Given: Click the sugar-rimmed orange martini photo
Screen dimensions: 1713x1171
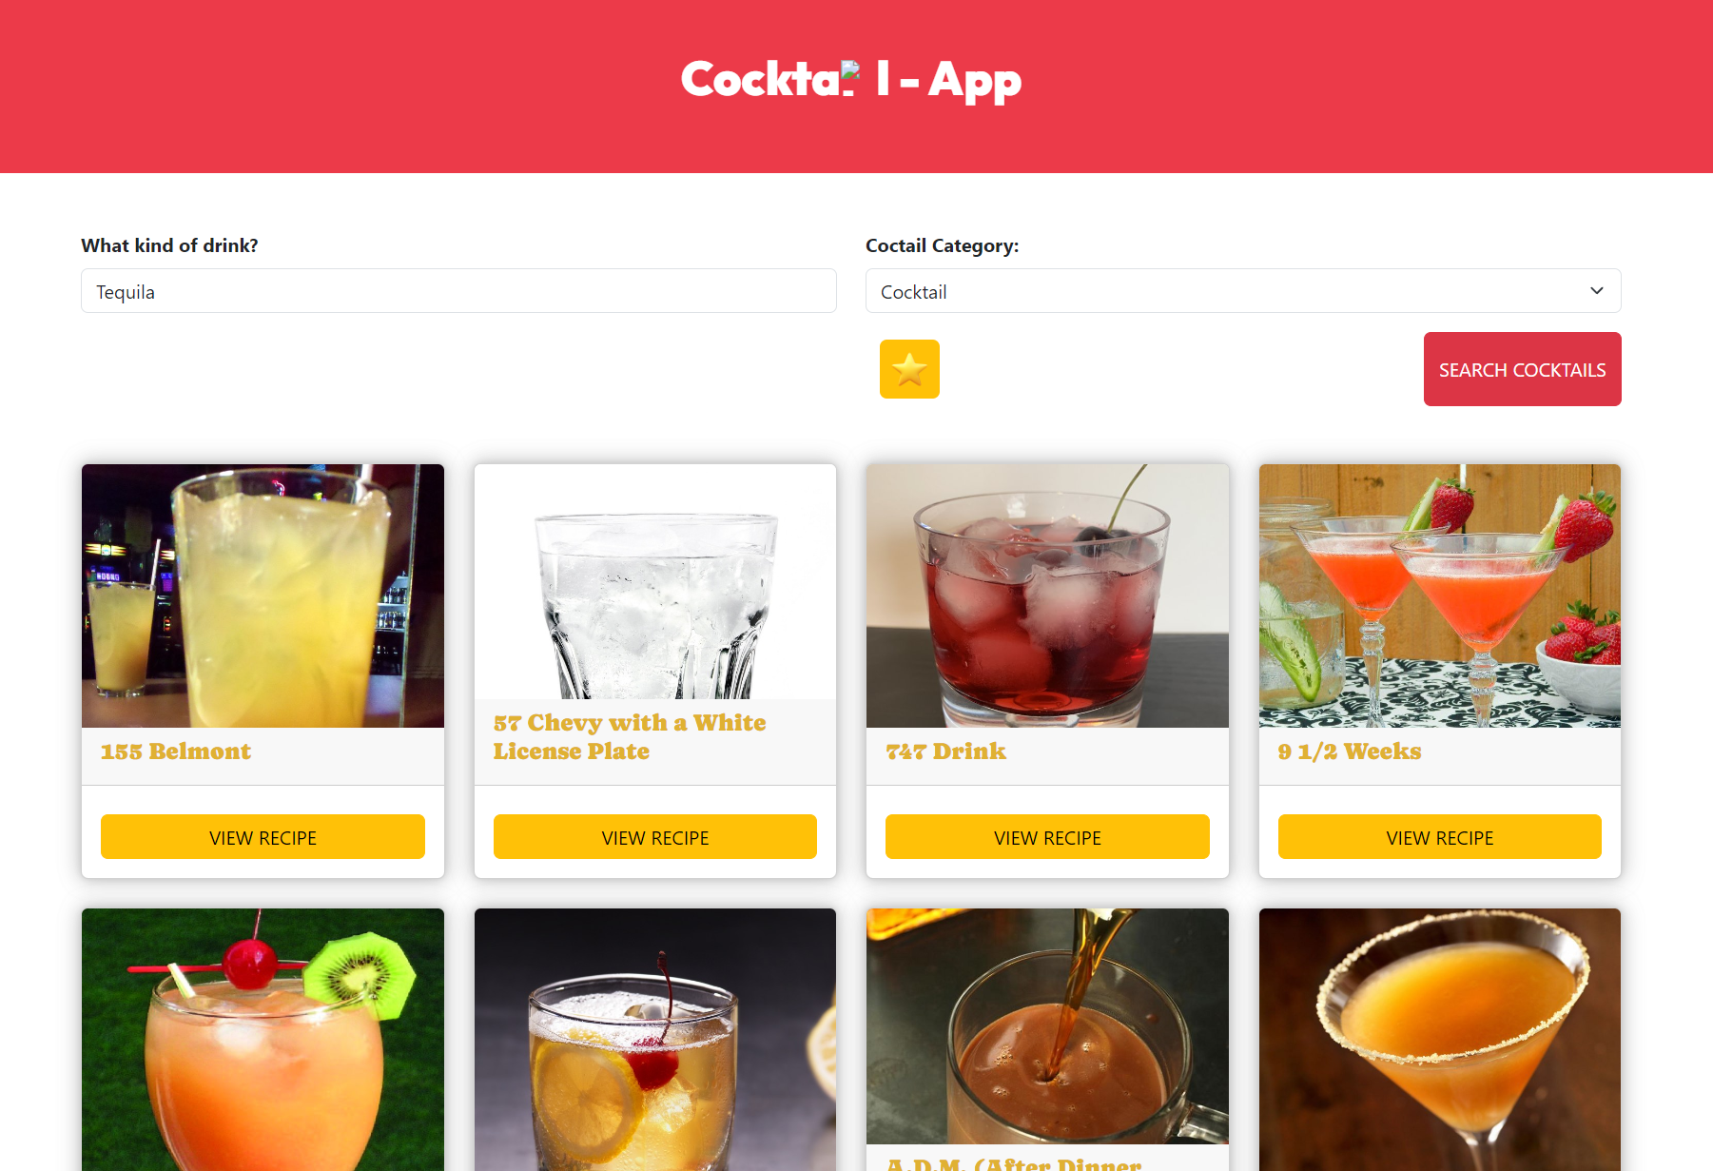Looking at the screenshot, I should [x=1440, y=1040].
